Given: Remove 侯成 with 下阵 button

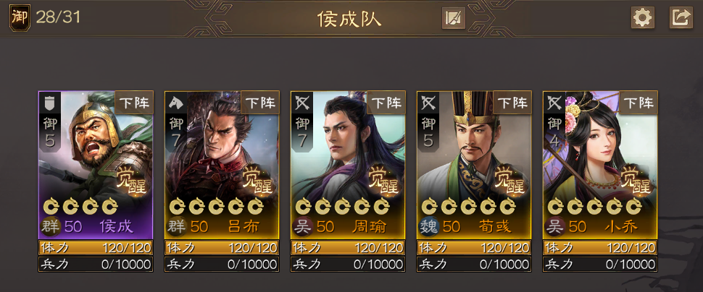Looking at the screenshot, I should pos(135,103).
